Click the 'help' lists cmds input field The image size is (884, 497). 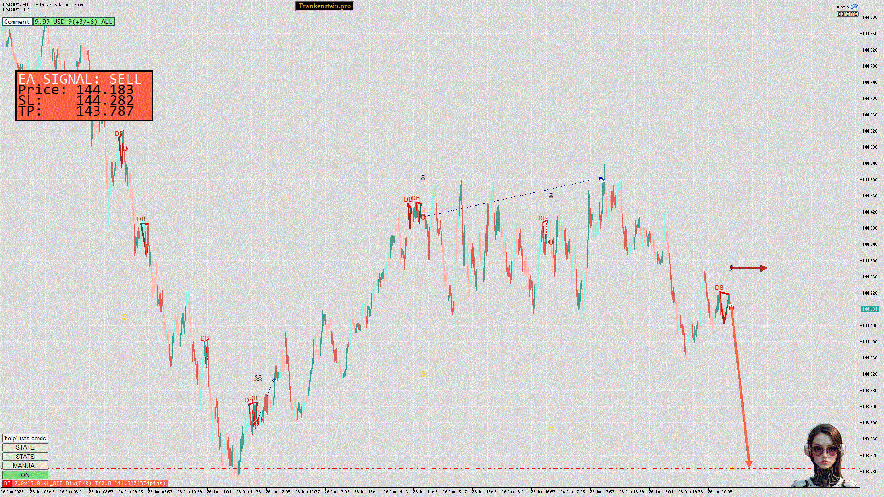25,438
